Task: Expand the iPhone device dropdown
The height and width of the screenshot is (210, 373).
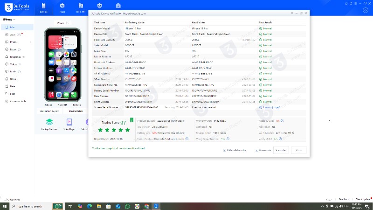Action: click(x=9, y=20)
